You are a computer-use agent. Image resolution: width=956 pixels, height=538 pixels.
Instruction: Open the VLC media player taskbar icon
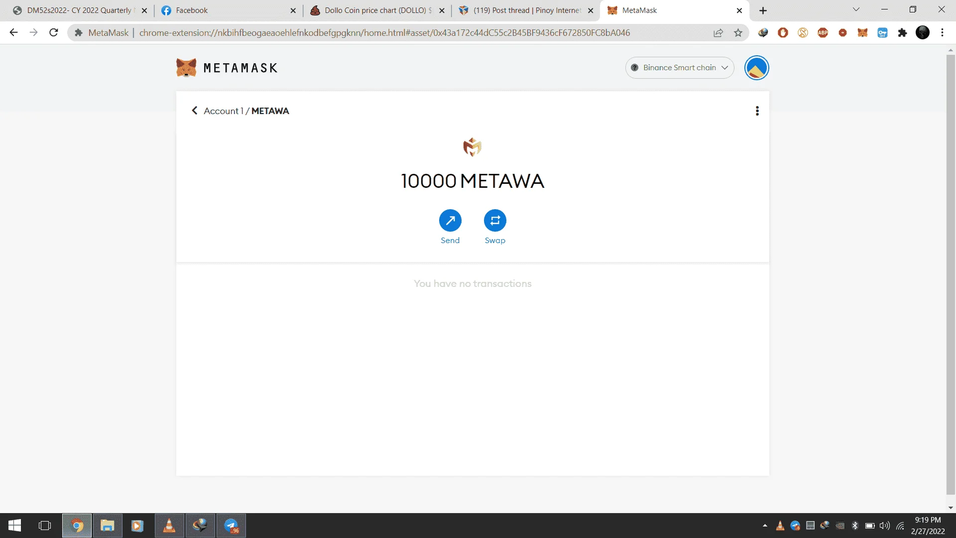[x=169, y=526]
